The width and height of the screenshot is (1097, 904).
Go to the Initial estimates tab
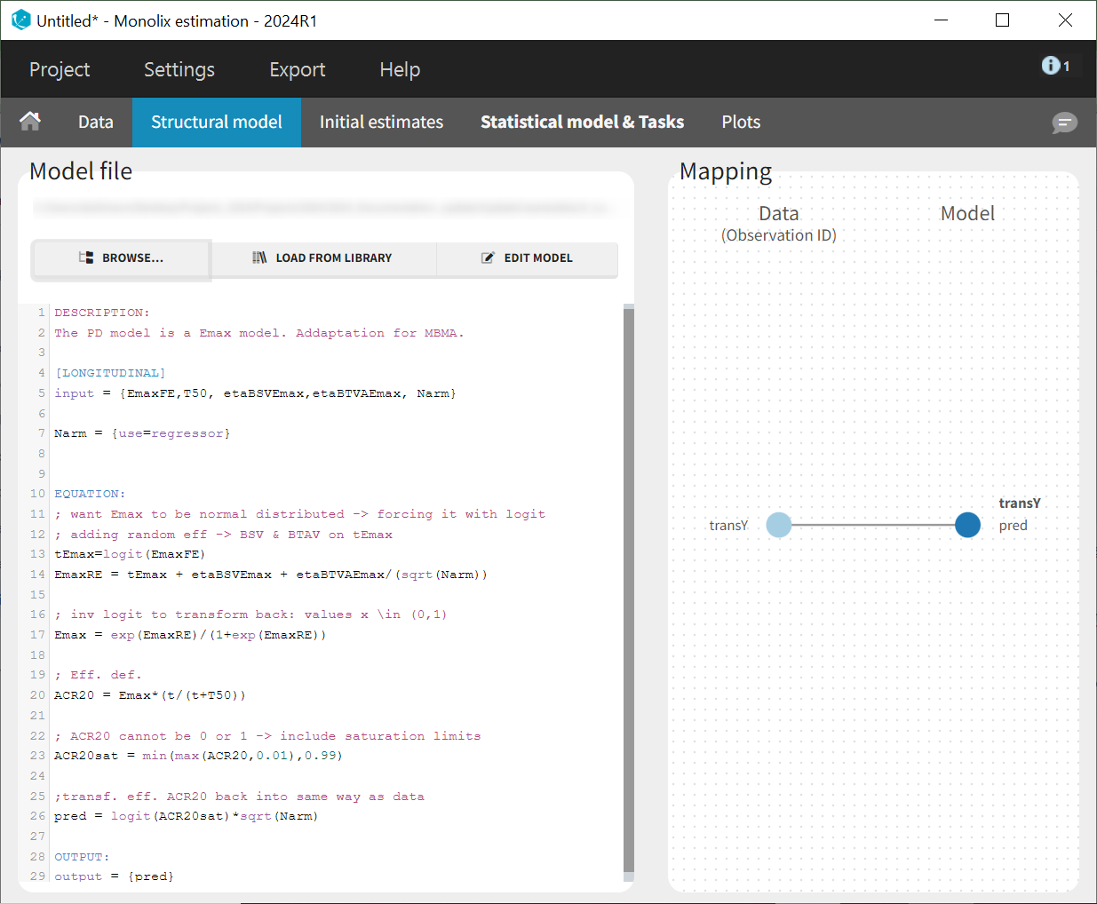click(x=381, y=122)
